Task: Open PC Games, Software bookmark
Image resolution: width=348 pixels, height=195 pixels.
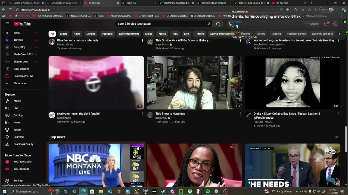Action: coord(50,16)
